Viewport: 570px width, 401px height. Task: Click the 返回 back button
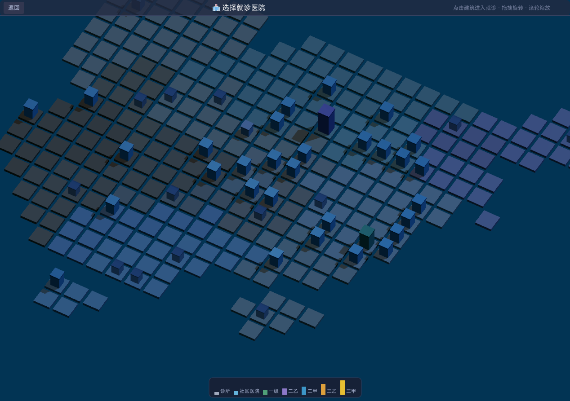[14, 8]
